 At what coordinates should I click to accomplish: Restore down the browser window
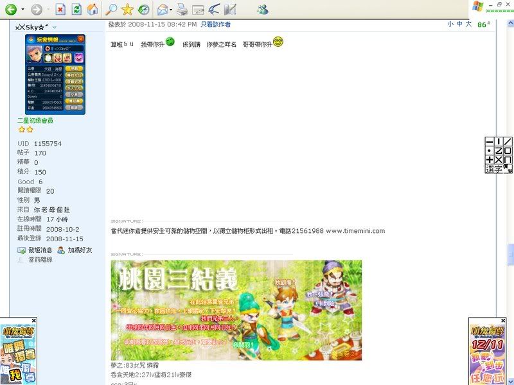point(499,4)
